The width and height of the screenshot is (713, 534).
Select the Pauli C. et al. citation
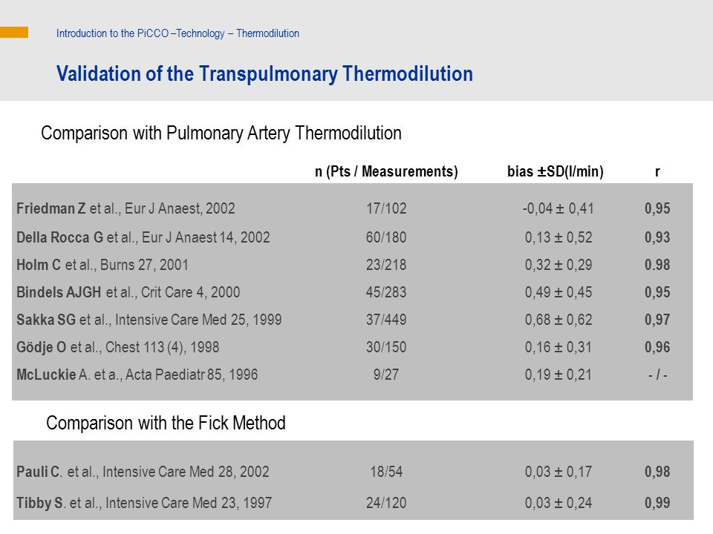(x=143, y=472)
